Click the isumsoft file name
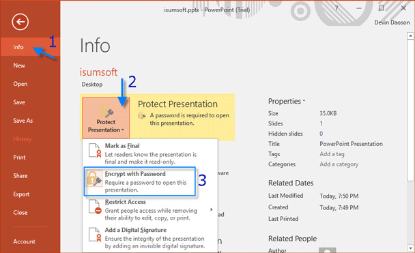This screenshot has height=253, width=415. pyautogui.click(x=98, y=72)
